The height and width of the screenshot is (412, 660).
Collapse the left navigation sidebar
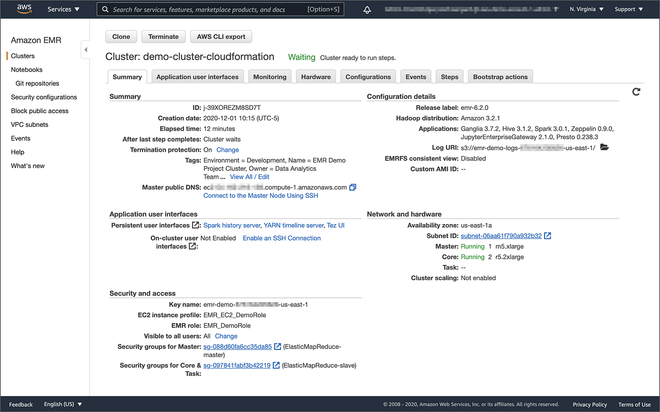(86, 49)
